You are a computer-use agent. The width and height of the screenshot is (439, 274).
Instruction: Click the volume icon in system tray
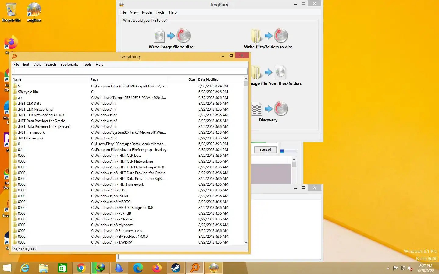410,268
